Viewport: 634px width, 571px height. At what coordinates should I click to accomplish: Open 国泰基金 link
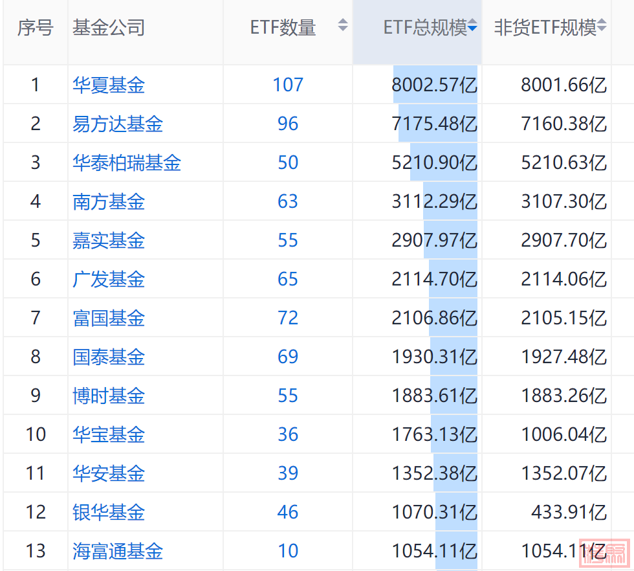(x=109, y=357)
